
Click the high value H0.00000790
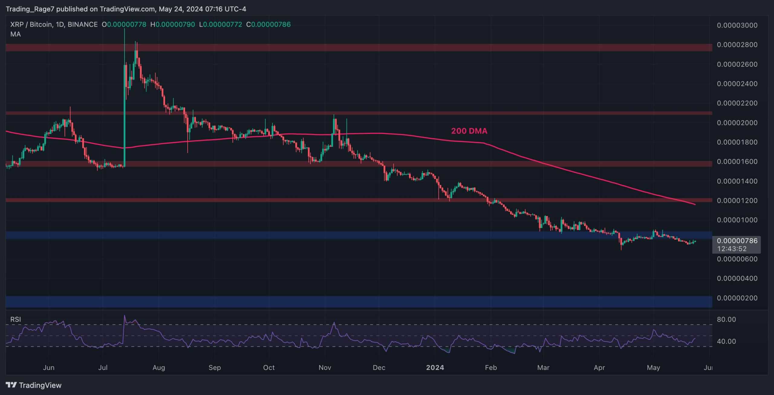tap(173, 24)
